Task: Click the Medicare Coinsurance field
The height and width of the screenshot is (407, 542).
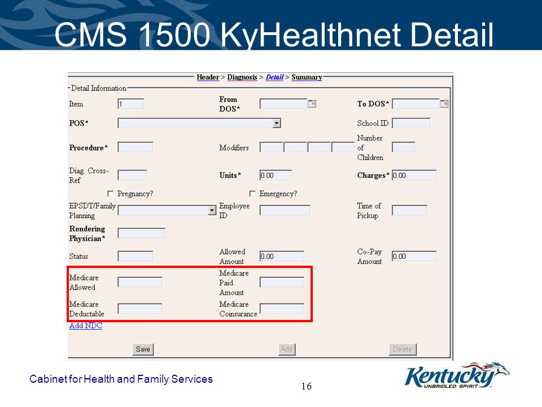Action: point(282,309)
